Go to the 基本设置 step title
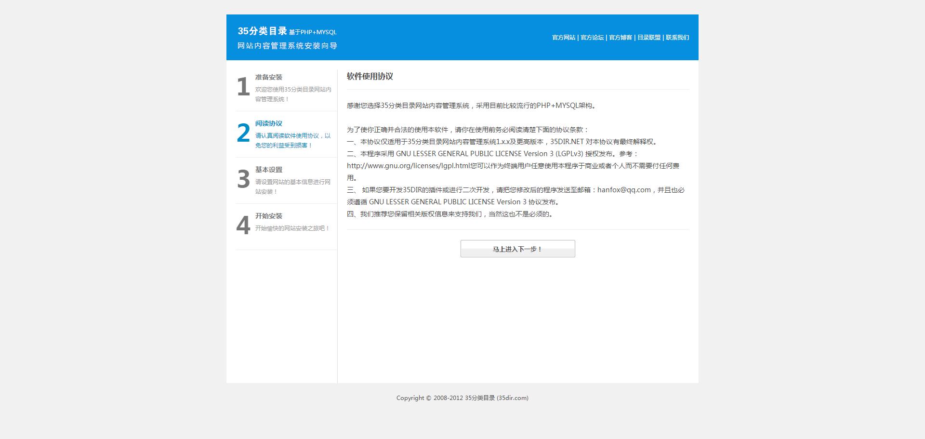This screenshot has width=925, height=439. pos(268,170)
